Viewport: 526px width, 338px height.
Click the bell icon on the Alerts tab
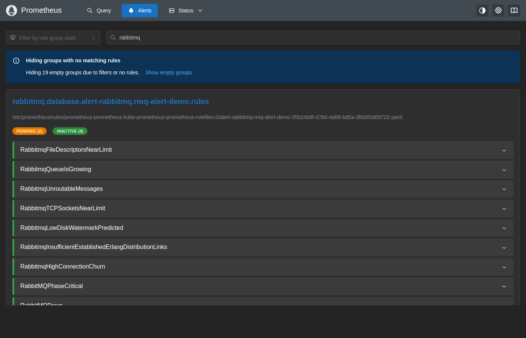131,11
